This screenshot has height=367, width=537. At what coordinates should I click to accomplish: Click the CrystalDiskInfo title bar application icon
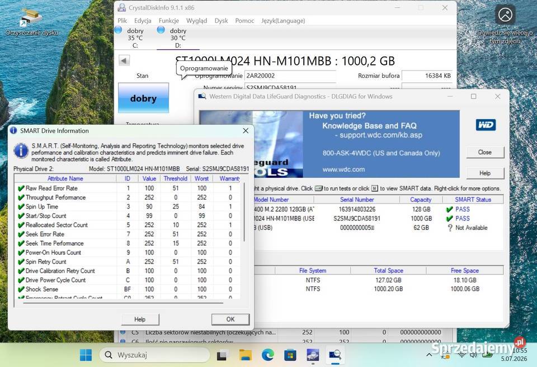click(x=121, y=7)
